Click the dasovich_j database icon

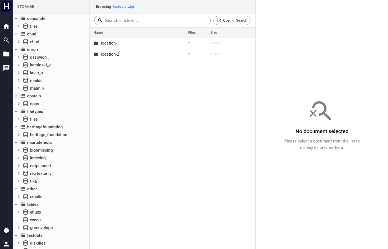[x=25, y=57]
